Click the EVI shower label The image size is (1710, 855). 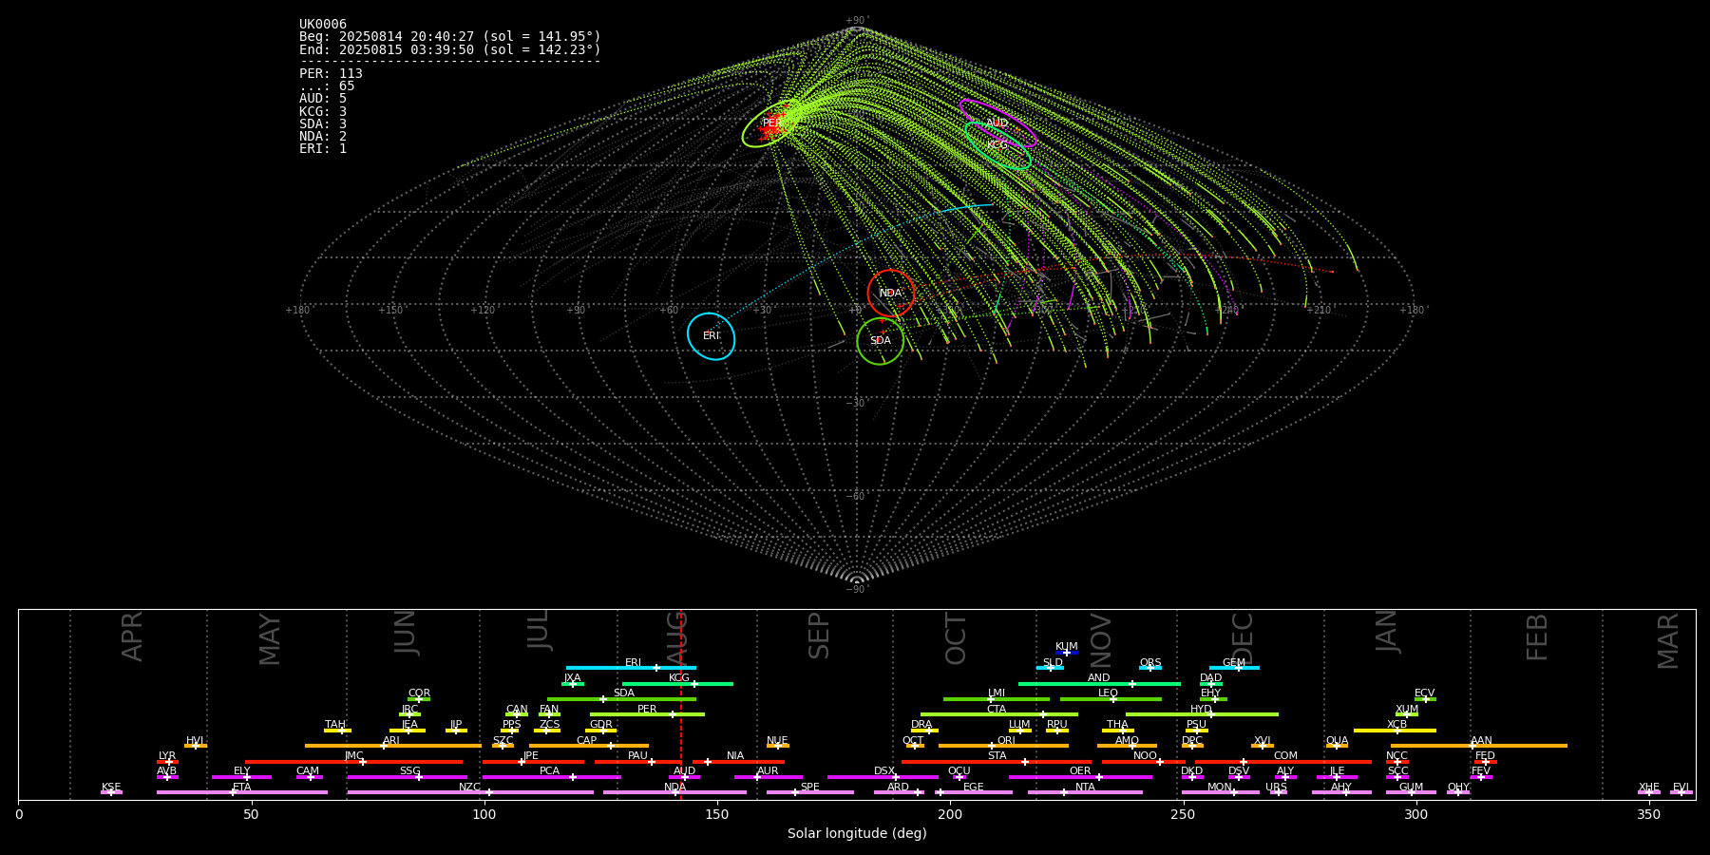[x=1681, y=788]
